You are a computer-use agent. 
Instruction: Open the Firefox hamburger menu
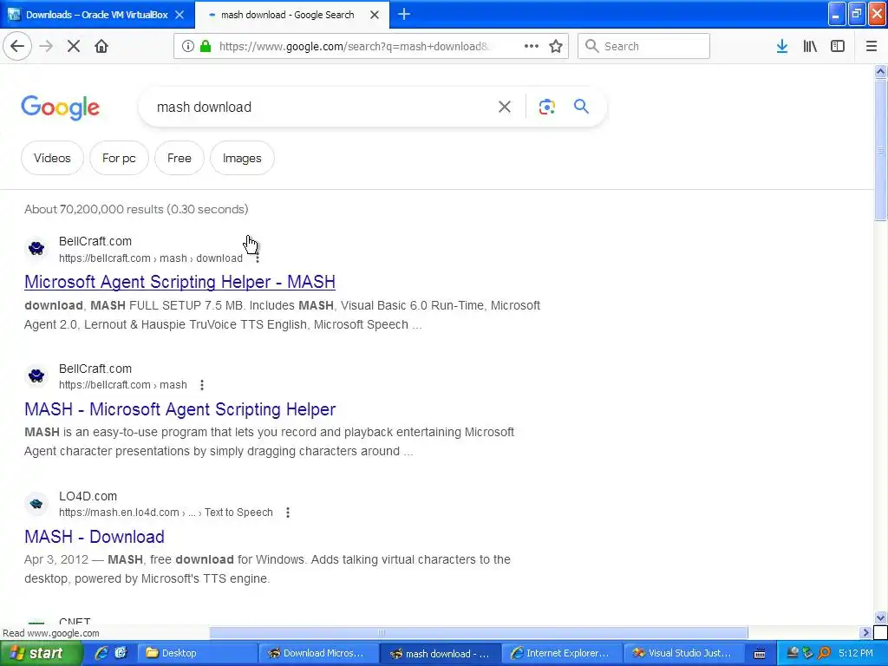point(872,47)
